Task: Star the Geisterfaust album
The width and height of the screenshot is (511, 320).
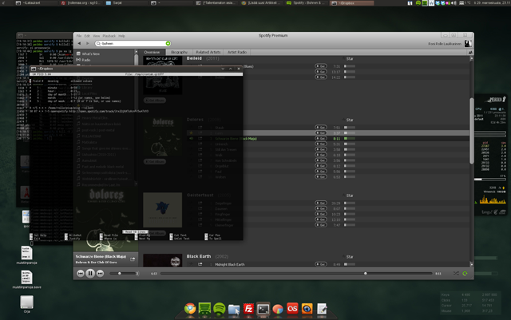Action: (x=348, y=196)
